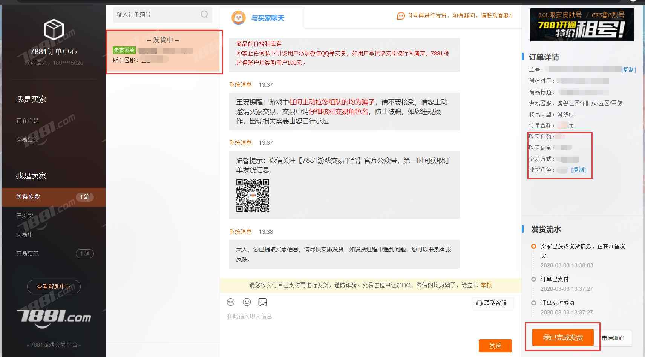The width and height of the screenshot is (645, 357).
Task: Click the 1笔 badge beside 等待发货
Action: pyautogui.click(x=84, y=197)
